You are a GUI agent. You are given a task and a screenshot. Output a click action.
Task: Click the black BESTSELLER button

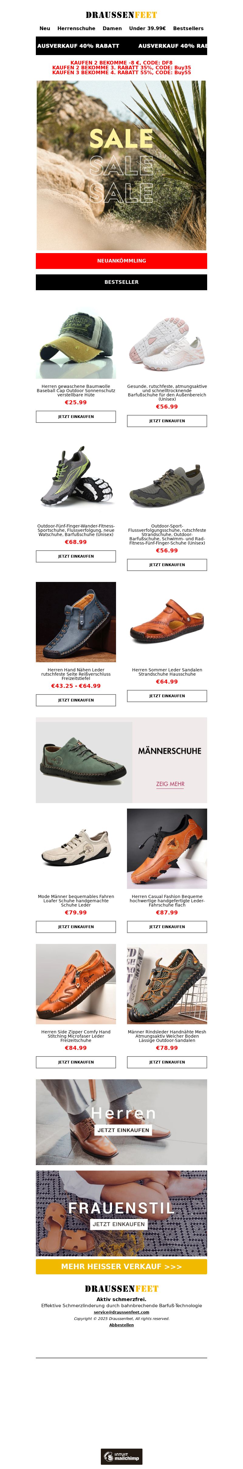(121, 282)
